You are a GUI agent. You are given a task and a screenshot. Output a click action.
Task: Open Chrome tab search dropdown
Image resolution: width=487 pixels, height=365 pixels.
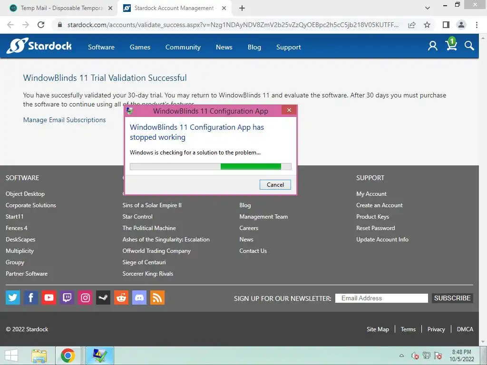click(428, 8)
